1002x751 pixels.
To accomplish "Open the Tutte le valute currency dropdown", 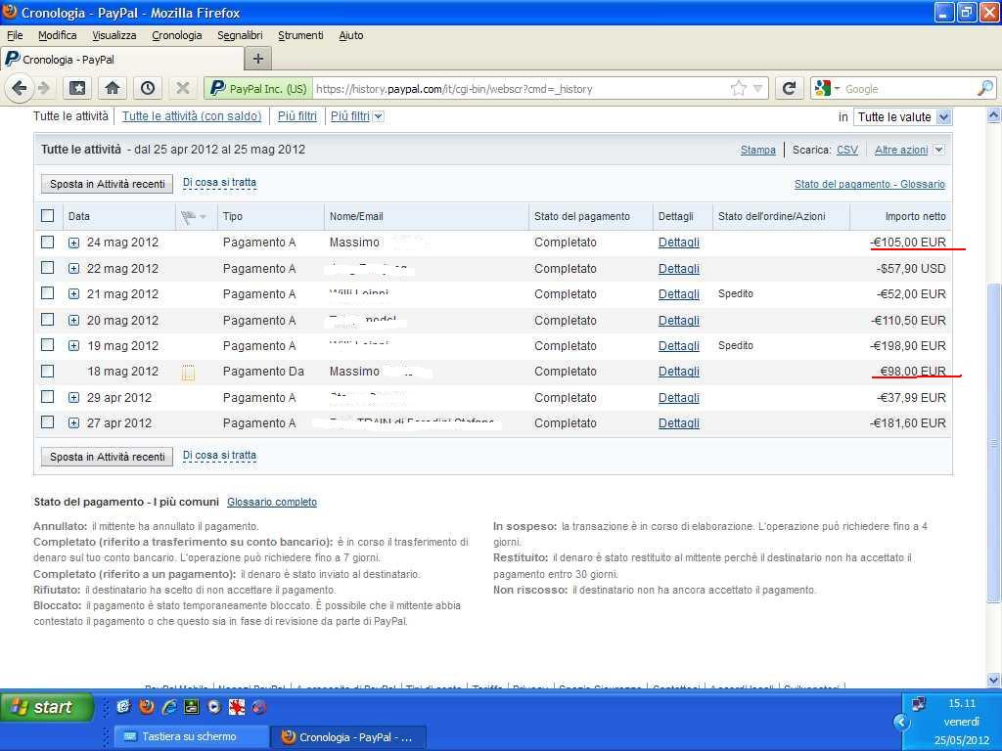I will pyautogui.click(x=902, y=116).
